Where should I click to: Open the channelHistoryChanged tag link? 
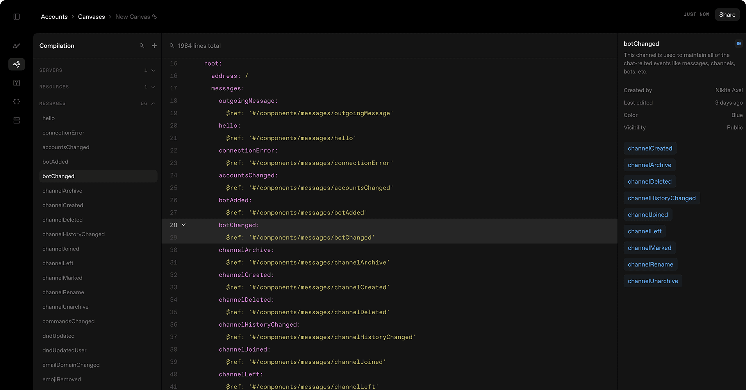[661, 198]
